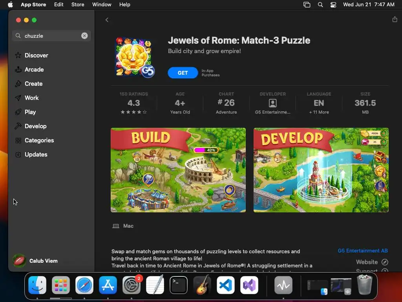Open System Settings from the Dock
The height and width of the screenshot is (302, 402).
click(x=132, y=285)
